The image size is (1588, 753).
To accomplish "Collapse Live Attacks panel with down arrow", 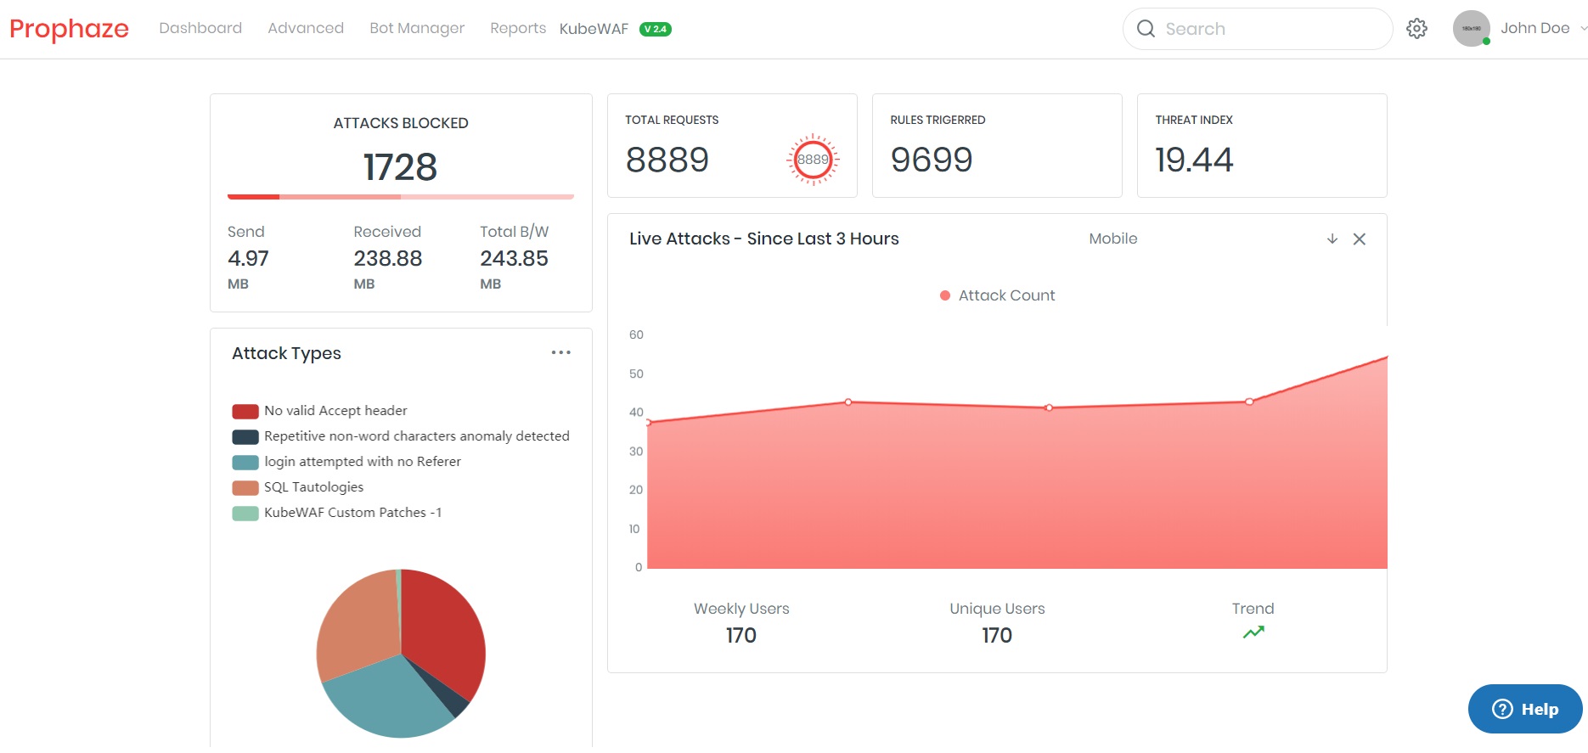I will point(1332,239).
